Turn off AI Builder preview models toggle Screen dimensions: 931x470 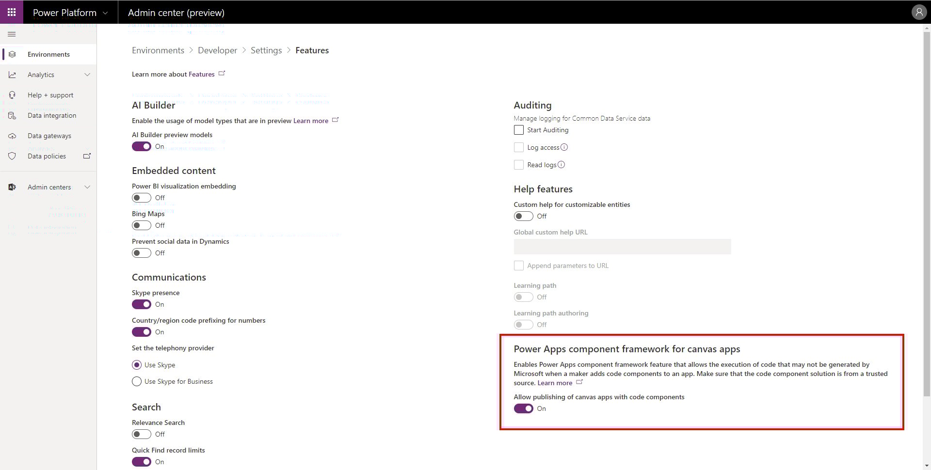click(142, 146)
